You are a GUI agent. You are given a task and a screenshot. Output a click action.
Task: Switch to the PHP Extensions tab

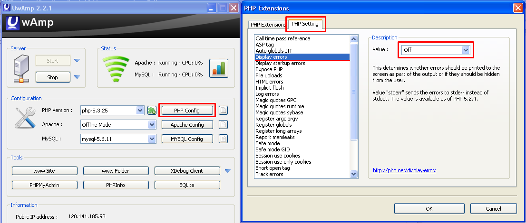268,25
